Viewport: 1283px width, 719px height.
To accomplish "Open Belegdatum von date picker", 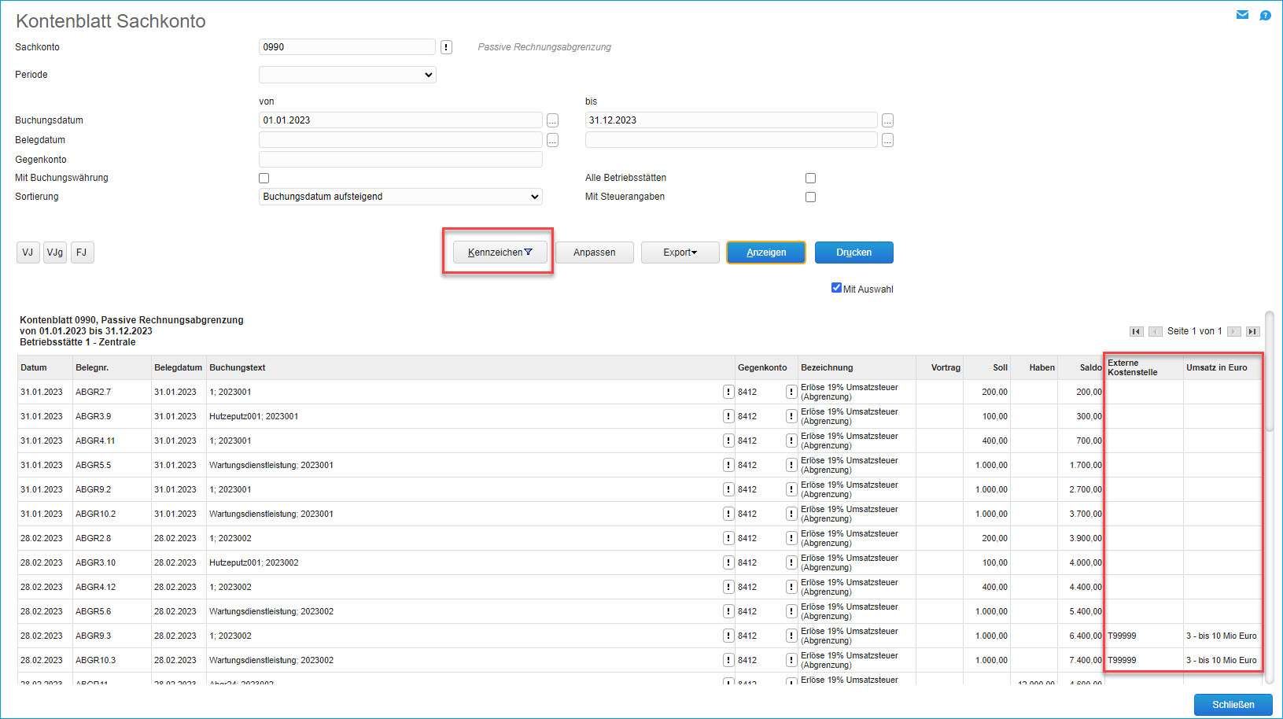I will click(553, 140).
